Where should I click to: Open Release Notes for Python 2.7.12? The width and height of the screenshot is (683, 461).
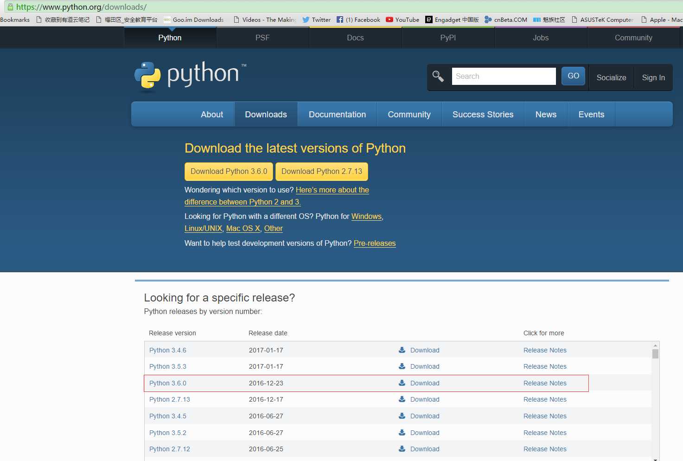click(545, 449)
